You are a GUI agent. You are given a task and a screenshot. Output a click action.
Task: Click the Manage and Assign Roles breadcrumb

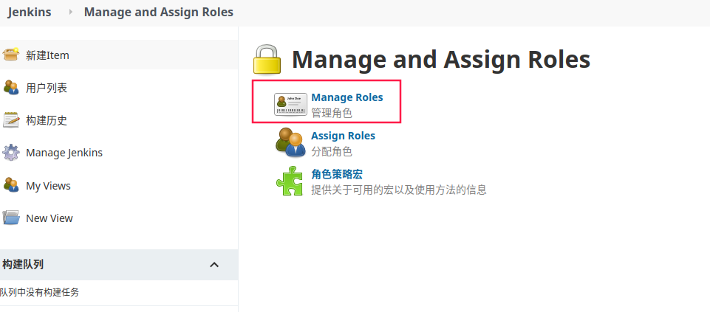158,12
